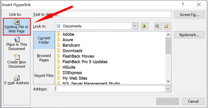Click the Up One Folder icon
Image resolution: width=208 pixels, height=108 pixels.
144,26
